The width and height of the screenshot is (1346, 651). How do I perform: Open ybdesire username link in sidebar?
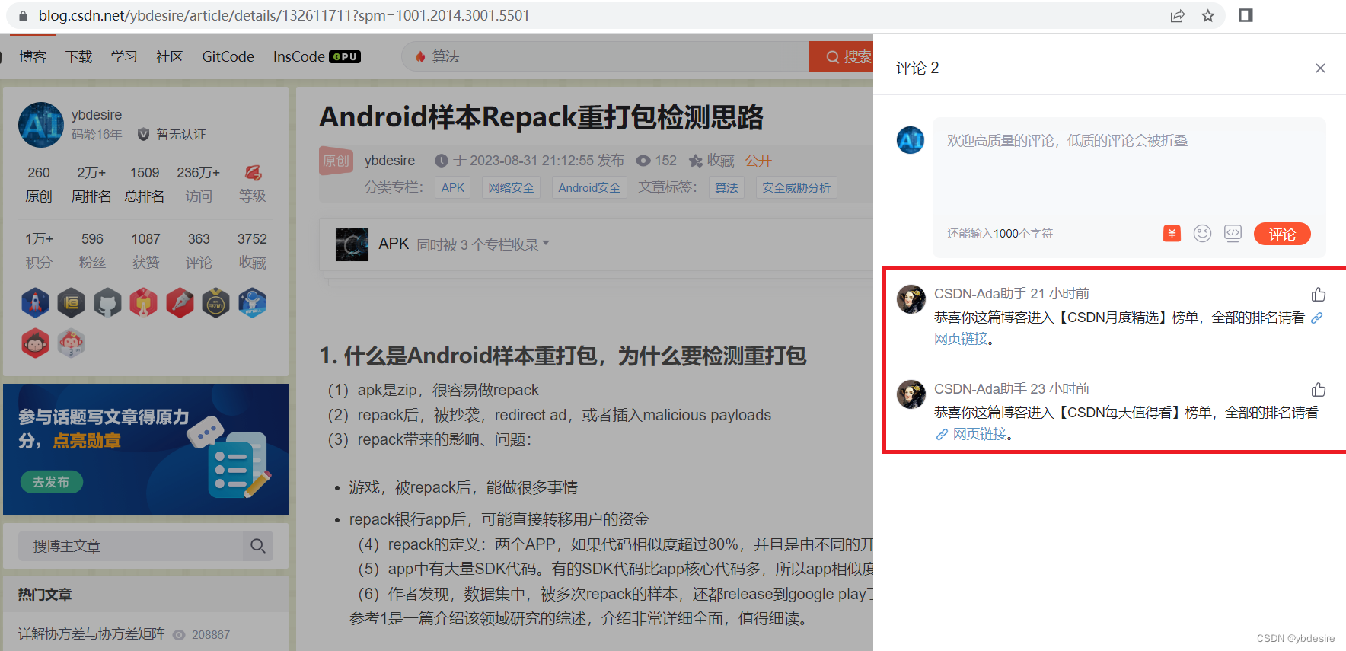(x=97, y=115)
